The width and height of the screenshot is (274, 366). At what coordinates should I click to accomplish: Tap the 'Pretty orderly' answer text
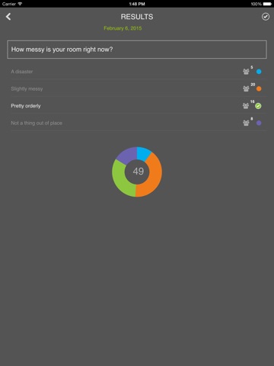click(26, 106)
